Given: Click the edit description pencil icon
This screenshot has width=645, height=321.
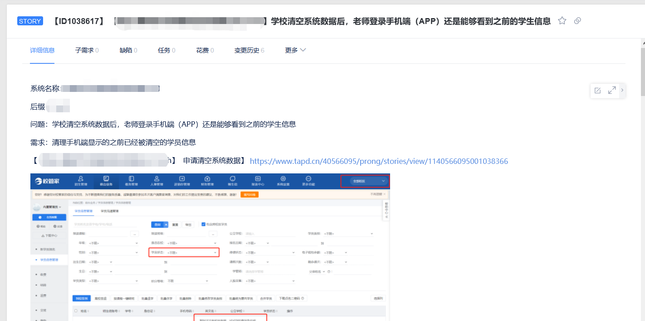Looking at the screenshot, I should (597, 91).
